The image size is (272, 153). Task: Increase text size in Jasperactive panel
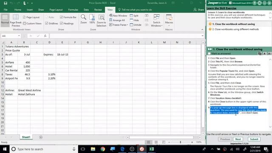pos(269,54)
